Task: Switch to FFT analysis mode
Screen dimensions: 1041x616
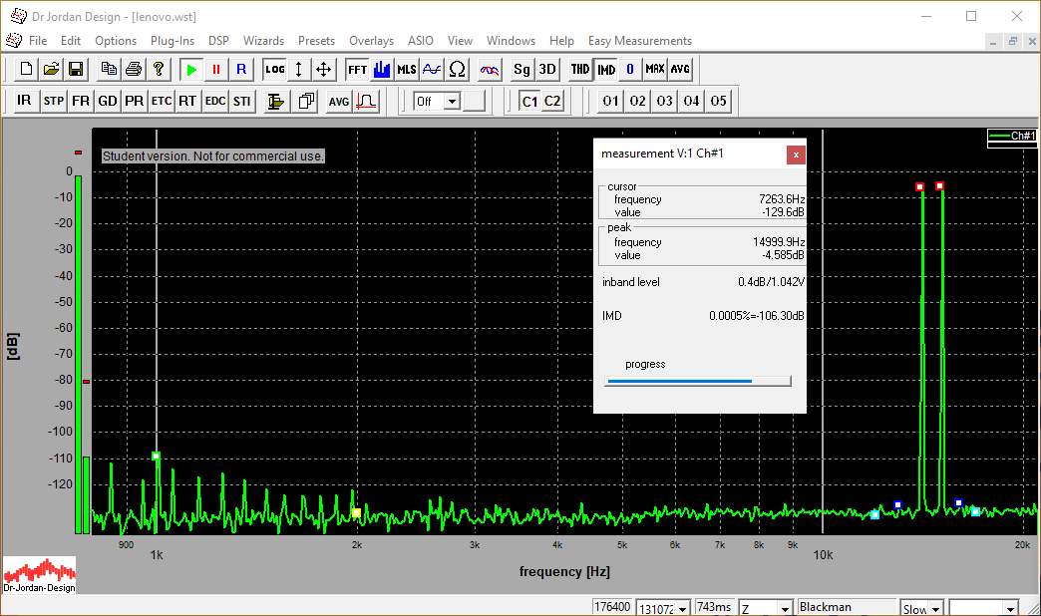Action: coord(357,69)
